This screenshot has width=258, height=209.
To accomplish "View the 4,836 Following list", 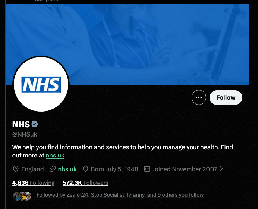I will 33,183.
